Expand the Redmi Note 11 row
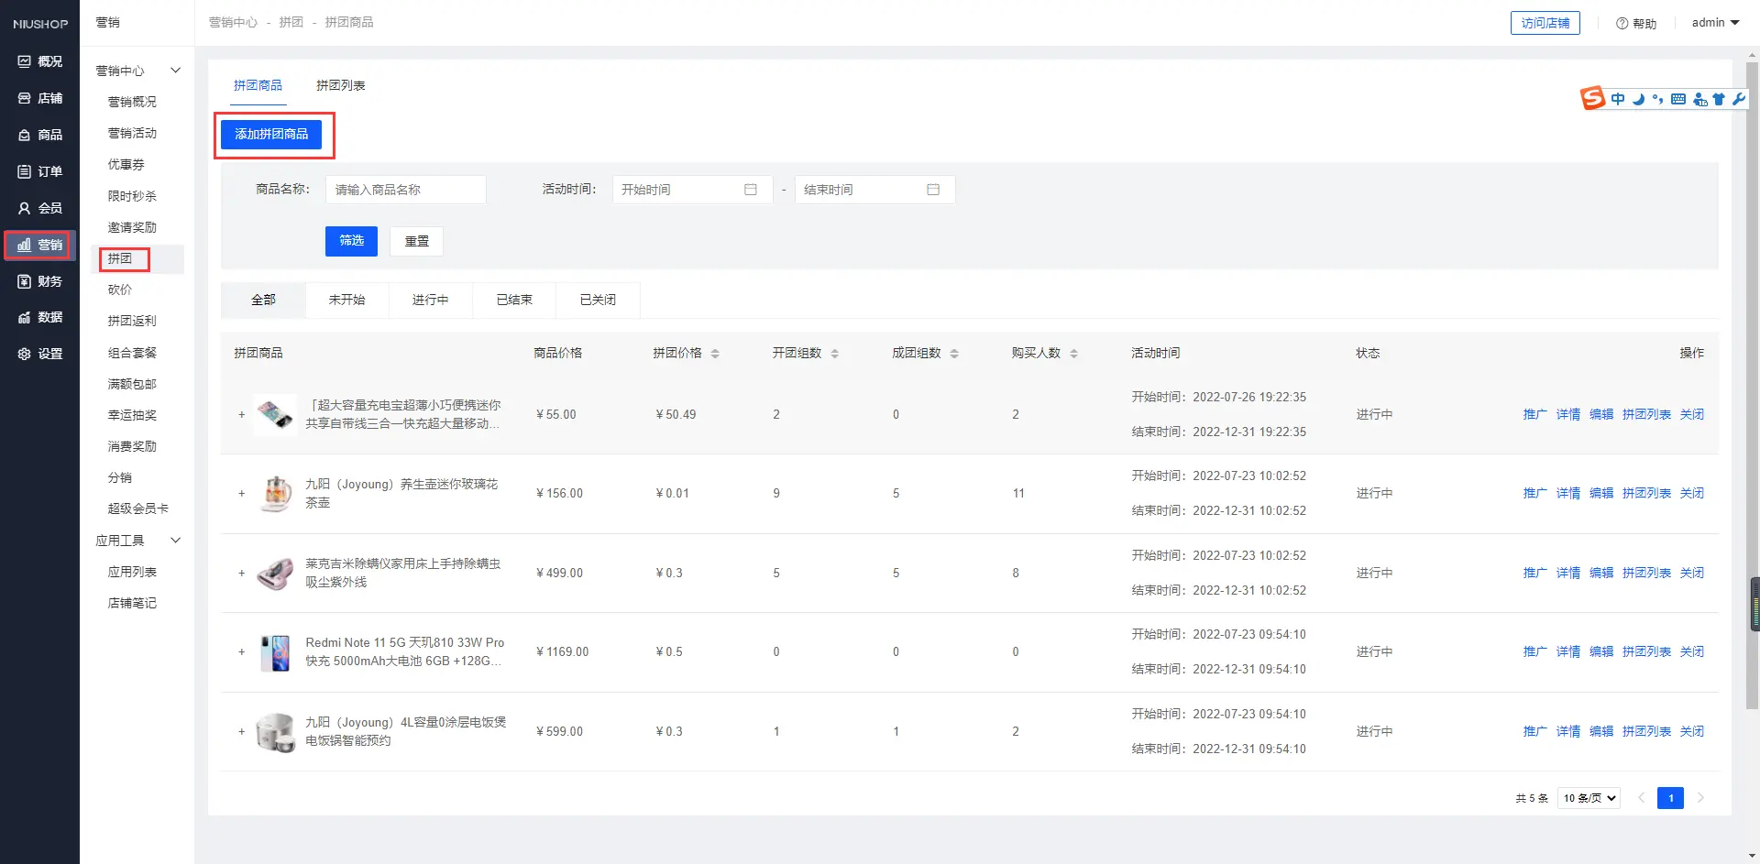The width and height of the screenshot is (1760, 864). tap(242, 652)
